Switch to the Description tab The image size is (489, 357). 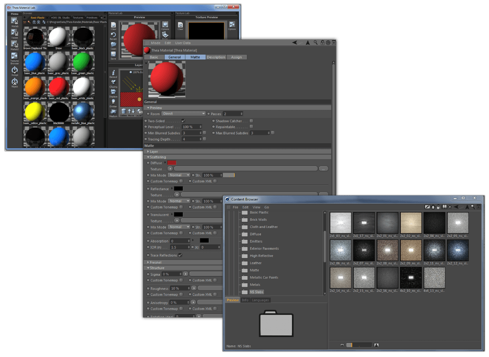216,57
